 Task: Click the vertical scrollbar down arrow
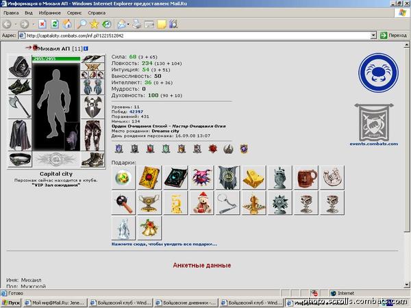(406, 285)
